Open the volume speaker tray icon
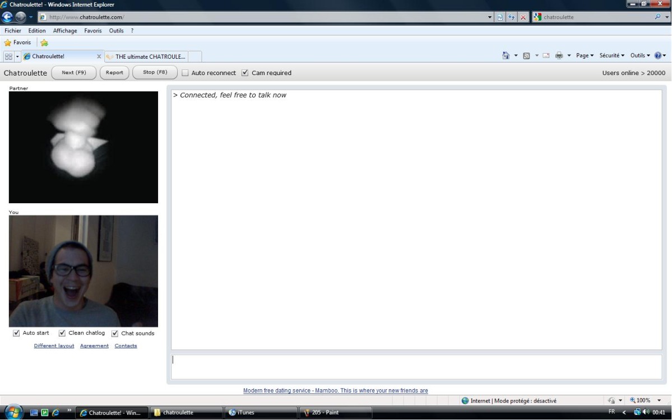Viewport: 672px width, 420px height. 646,412
